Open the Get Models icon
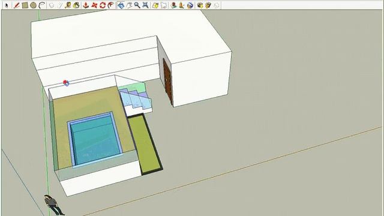This screenshot has width=384, height=216. pos(200,5)
